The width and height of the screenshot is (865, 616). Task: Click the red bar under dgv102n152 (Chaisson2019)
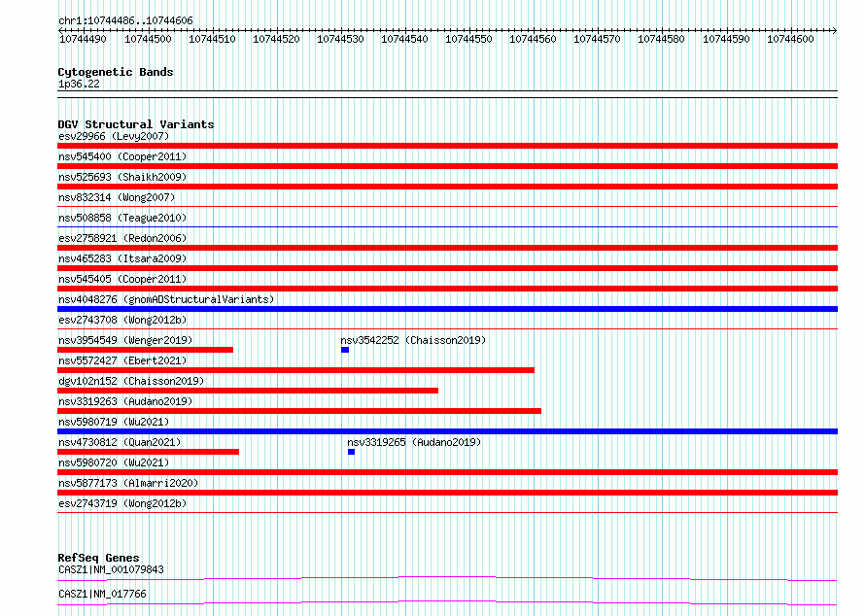click(248, 391)
